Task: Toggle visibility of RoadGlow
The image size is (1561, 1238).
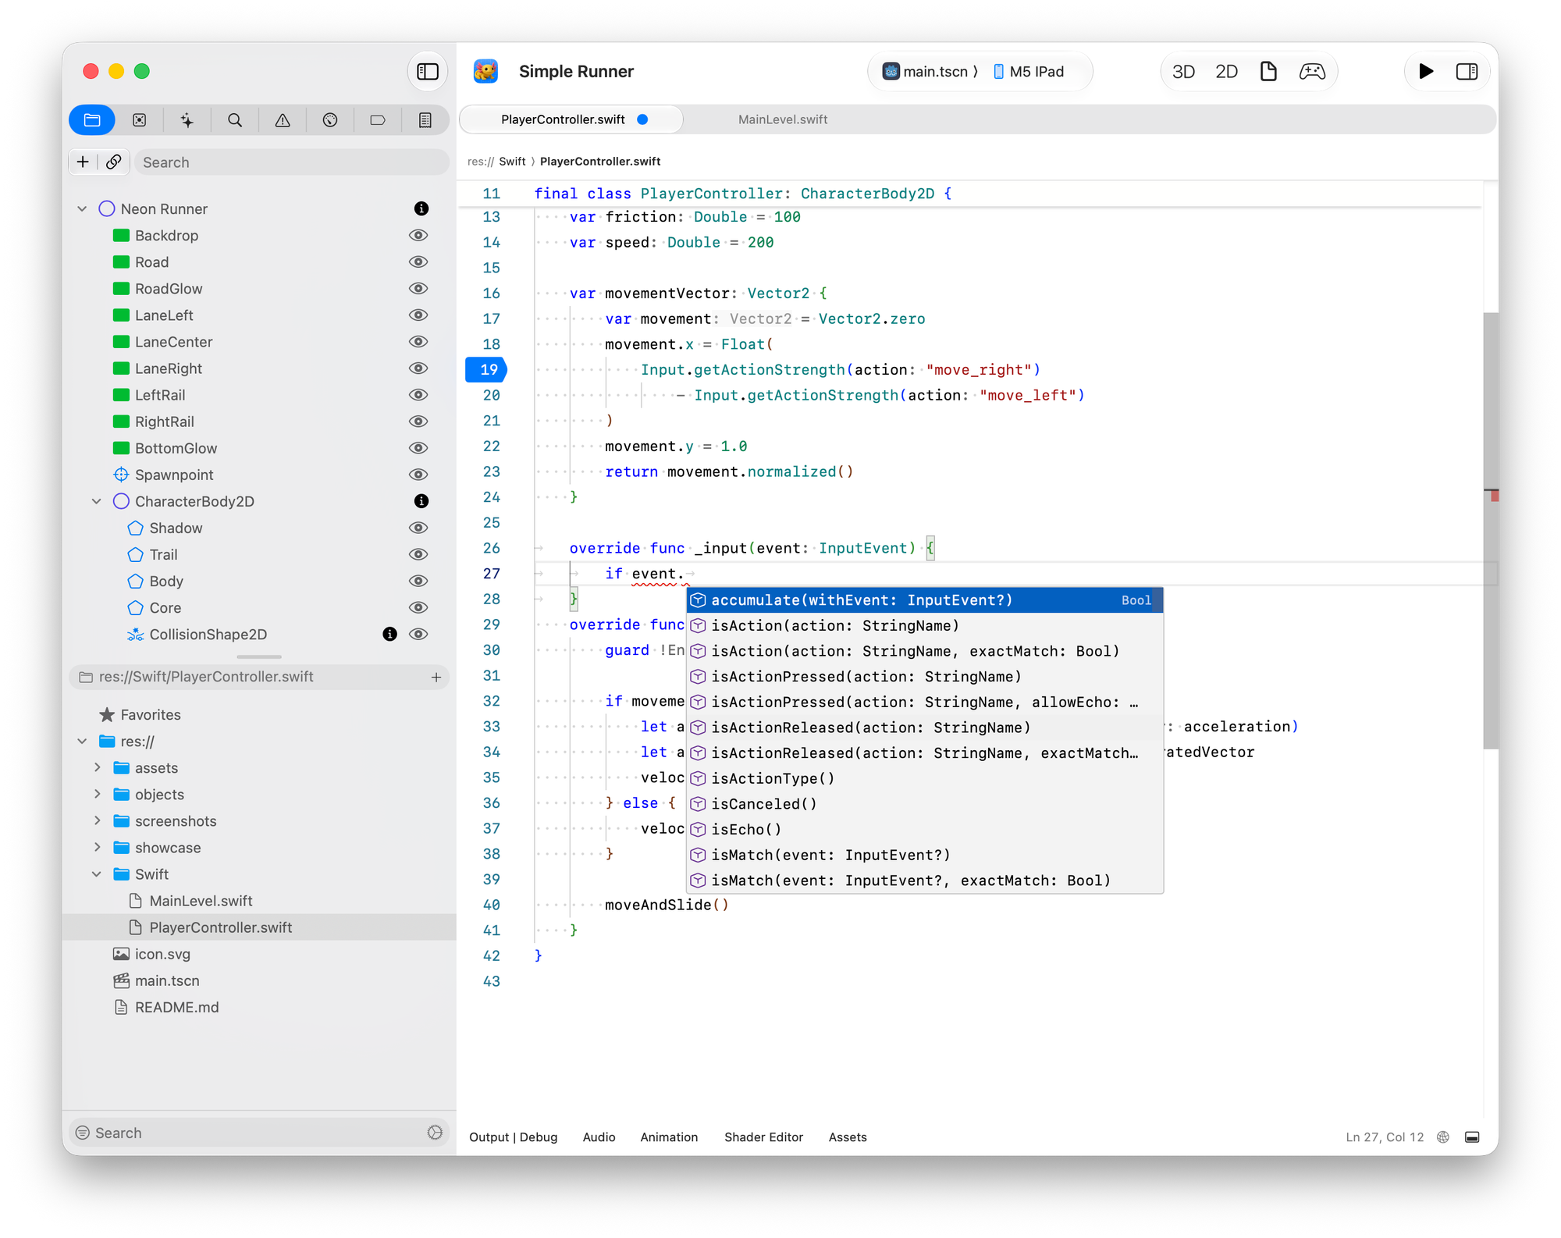Action: tap(418, 289)
